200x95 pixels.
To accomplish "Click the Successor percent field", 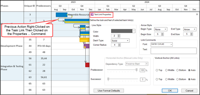I will pos(143,80).
